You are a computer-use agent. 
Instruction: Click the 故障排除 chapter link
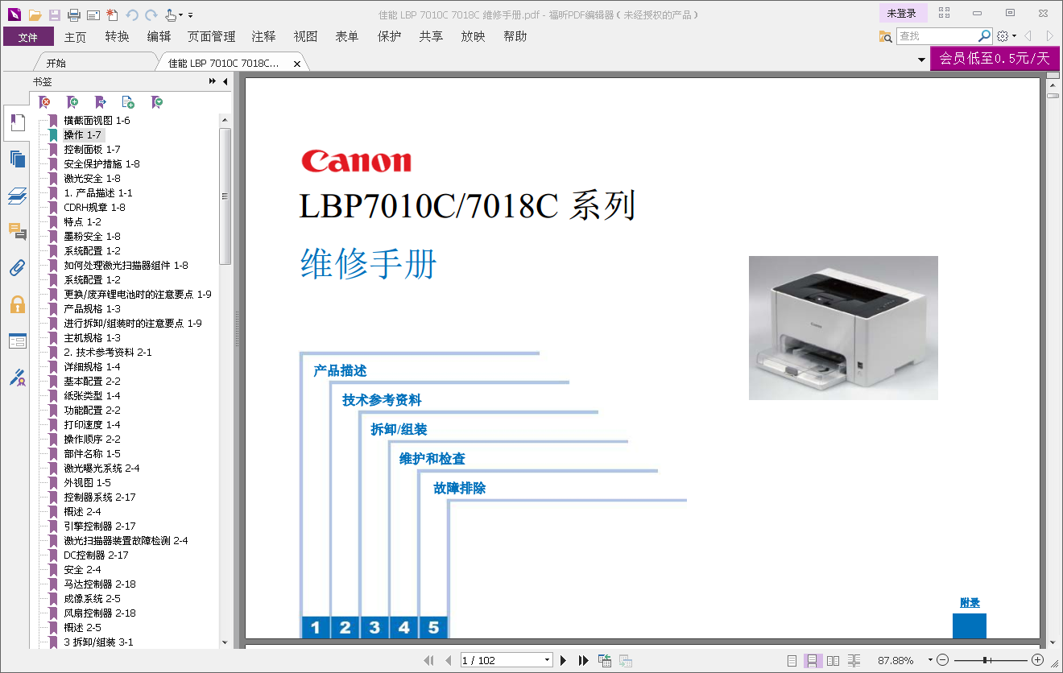point(459,489)
